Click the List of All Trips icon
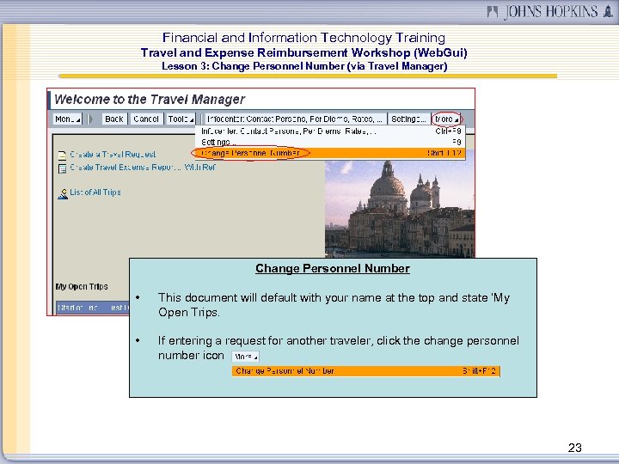The width and height of the screenshot is (619, 464). click(x=63, y=193)
